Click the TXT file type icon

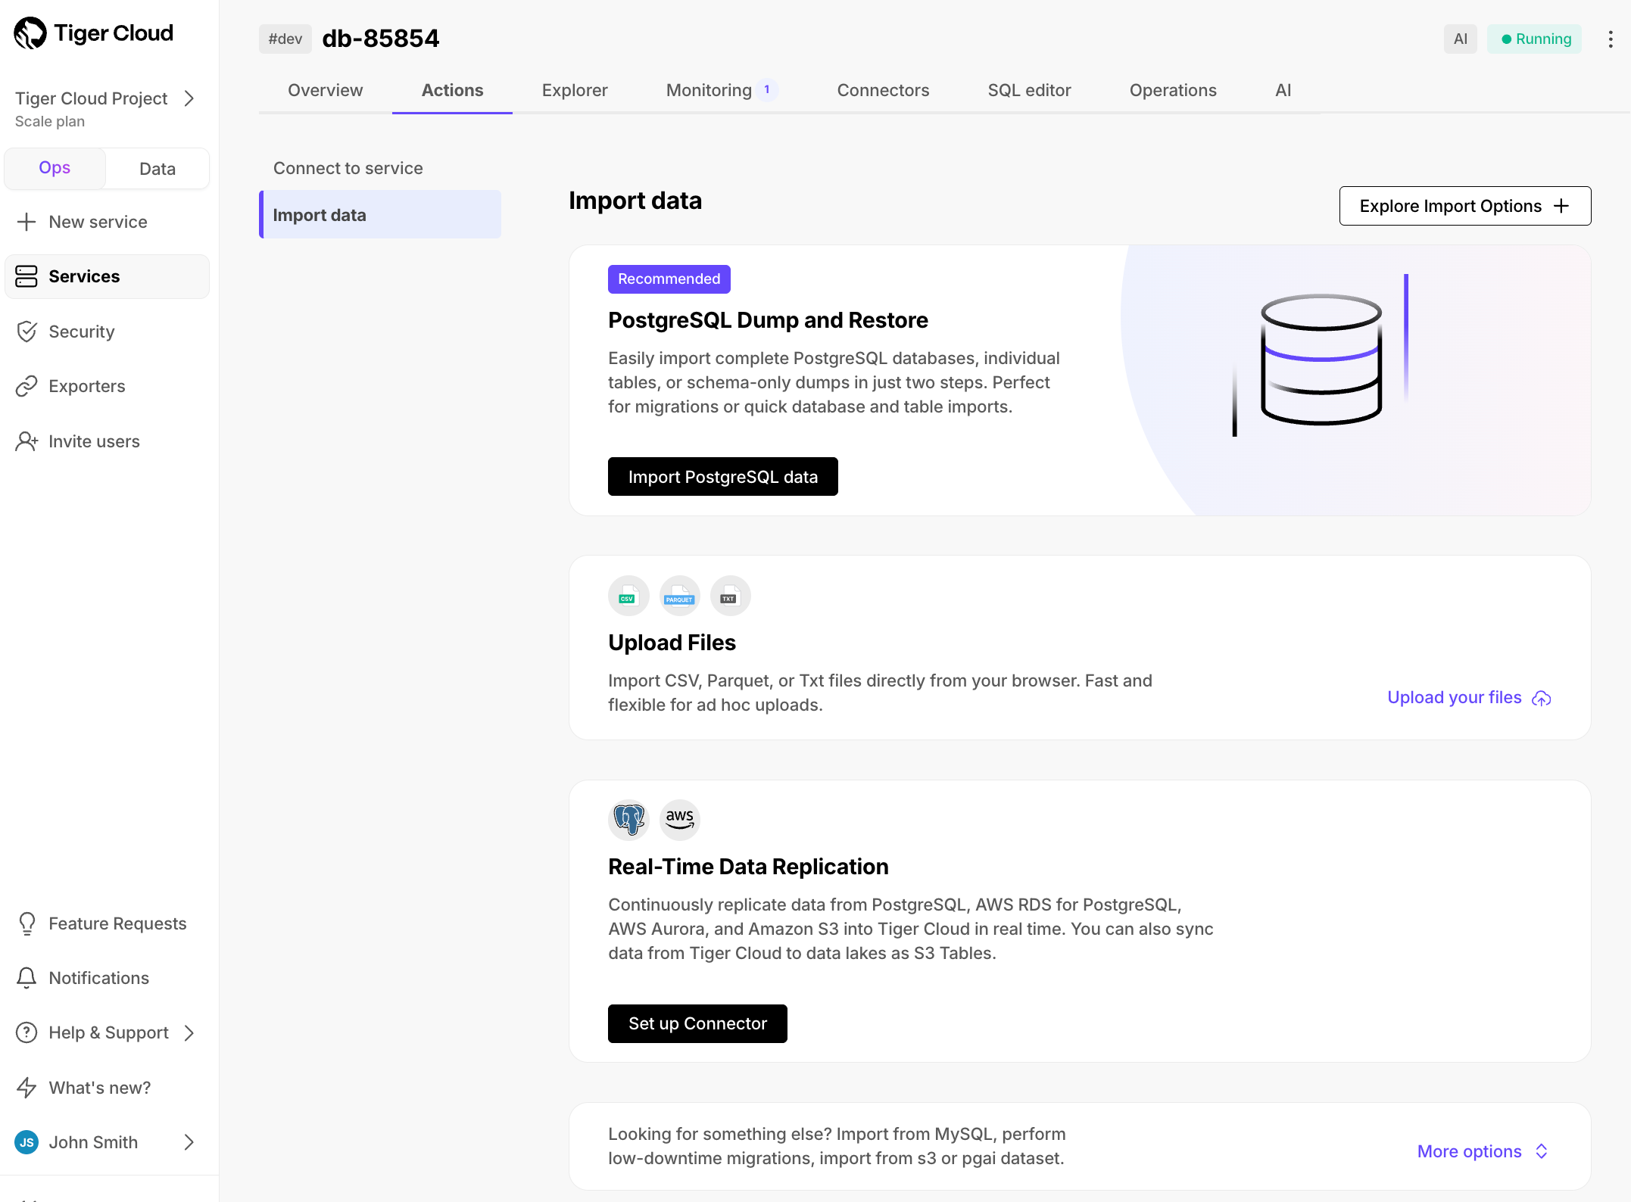coord(730,596)
